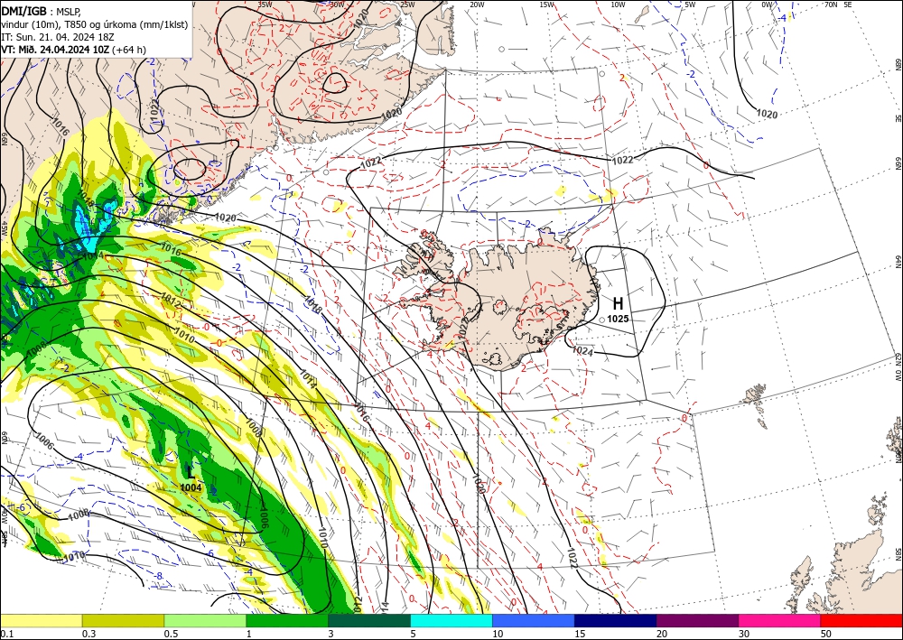Click the '10W' longitude label at top
Viewport: 903px width, 640px height.
click(618, 5)
